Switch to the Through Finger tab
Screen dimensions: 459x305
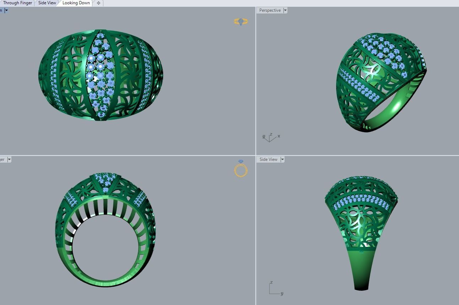pos(17,3)
